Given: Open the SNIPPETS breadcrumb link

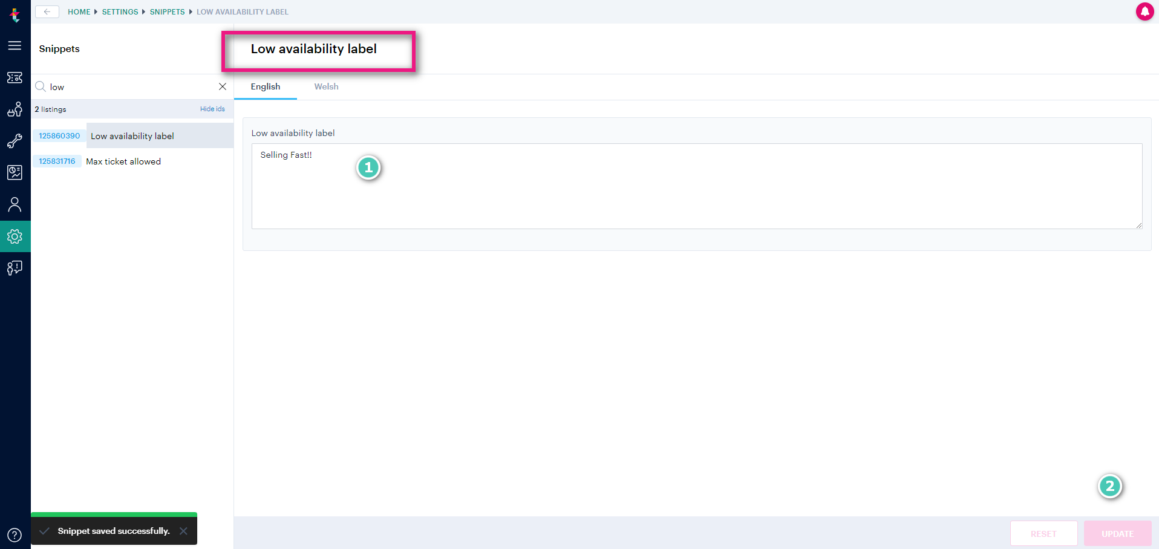Looking at the screenshot, I should (167, 11).
